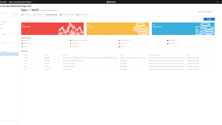The image size is (222, 125).
Task: Open the Hyper-Converged Cluster Manager dropdown
Action: [21, 2]
